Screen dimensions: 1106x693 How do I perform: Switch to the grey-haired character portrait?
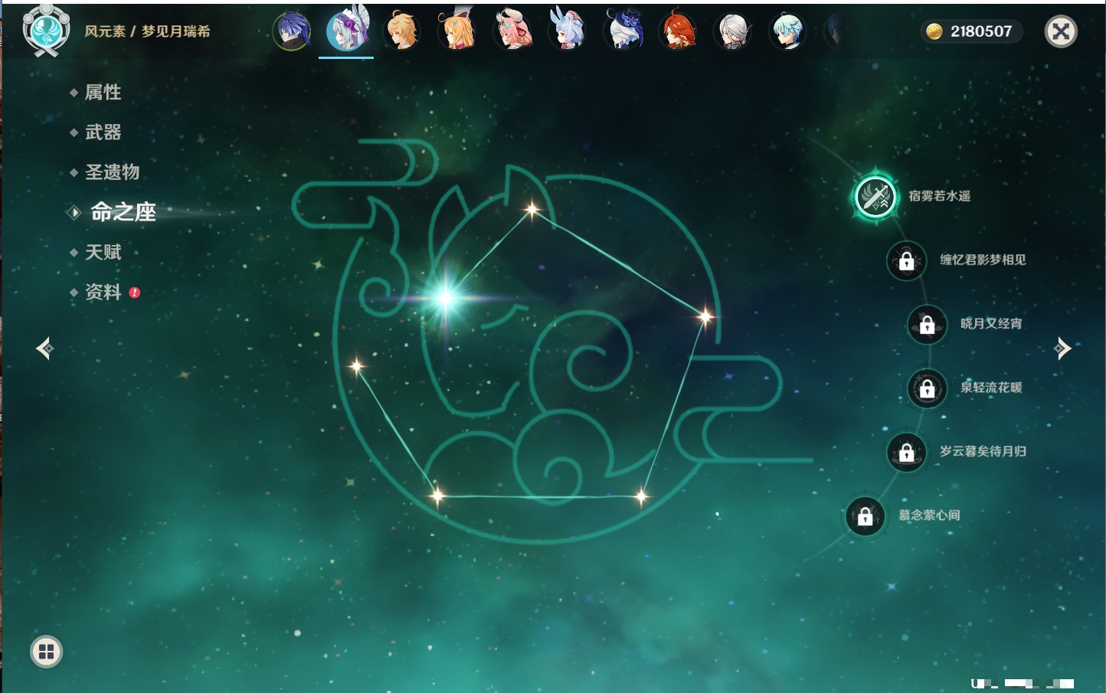[733, 31]
